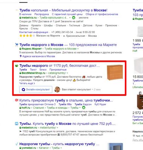Screen dimensions: 143x150
Task: Click the BestMebelShop.ru URL
Action: (33, 73)
